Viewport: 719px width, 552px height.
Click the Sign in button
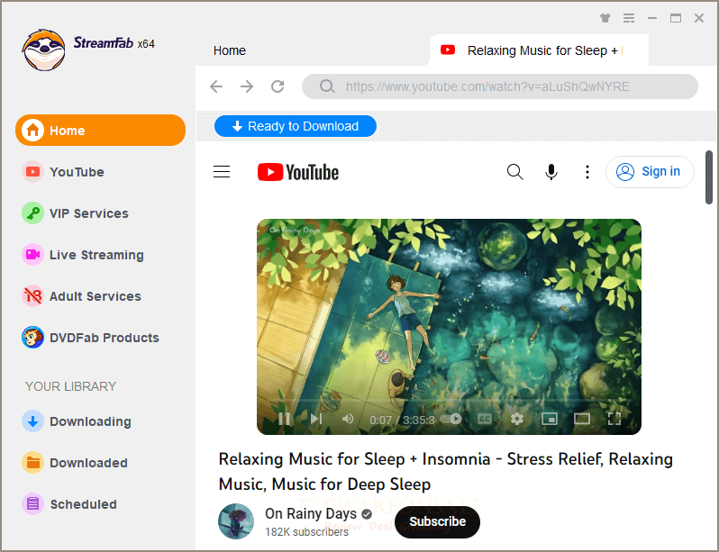(650, 172)
